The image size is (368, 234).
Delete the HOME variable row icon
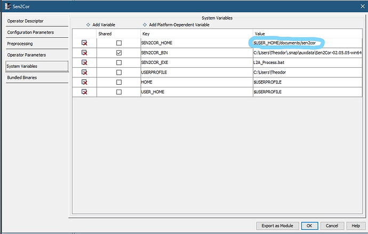(x=84, y=82)
